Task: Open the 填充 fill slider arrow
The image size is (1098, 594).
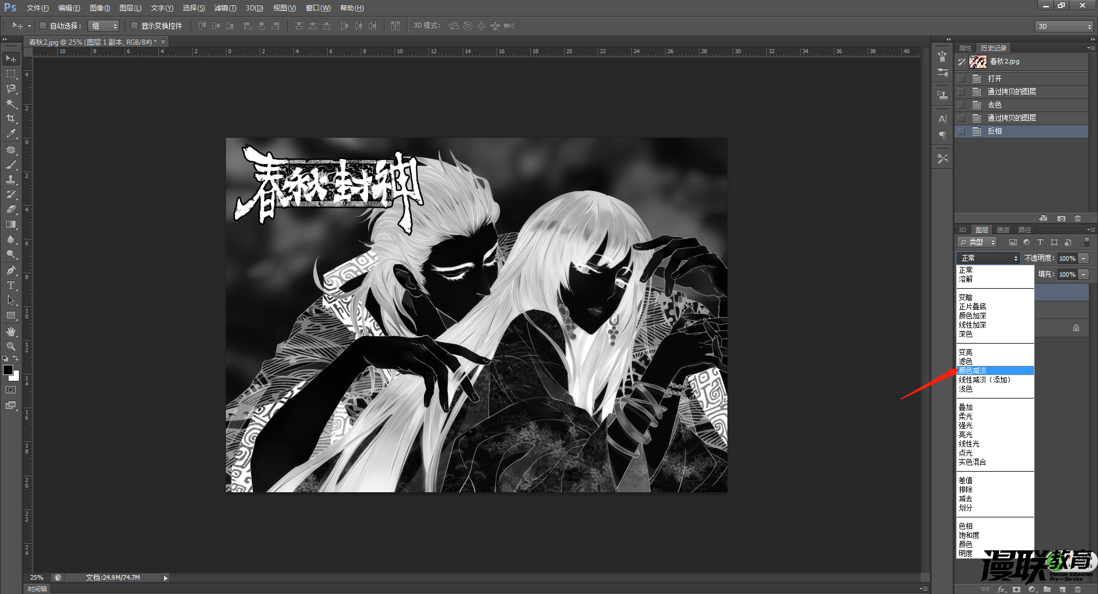Action: pyautogui.click(x=1084, y=274)
